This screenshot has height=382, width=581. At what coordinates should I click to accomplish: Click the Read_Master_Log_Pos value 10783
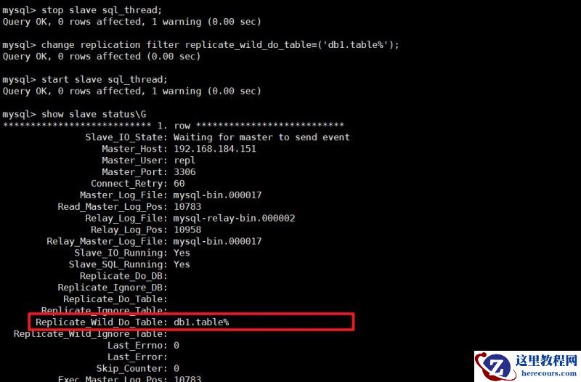click(x=187, y=207)
